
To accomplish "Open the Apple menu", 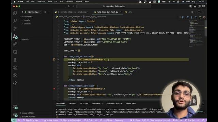I will coord(15,2).
